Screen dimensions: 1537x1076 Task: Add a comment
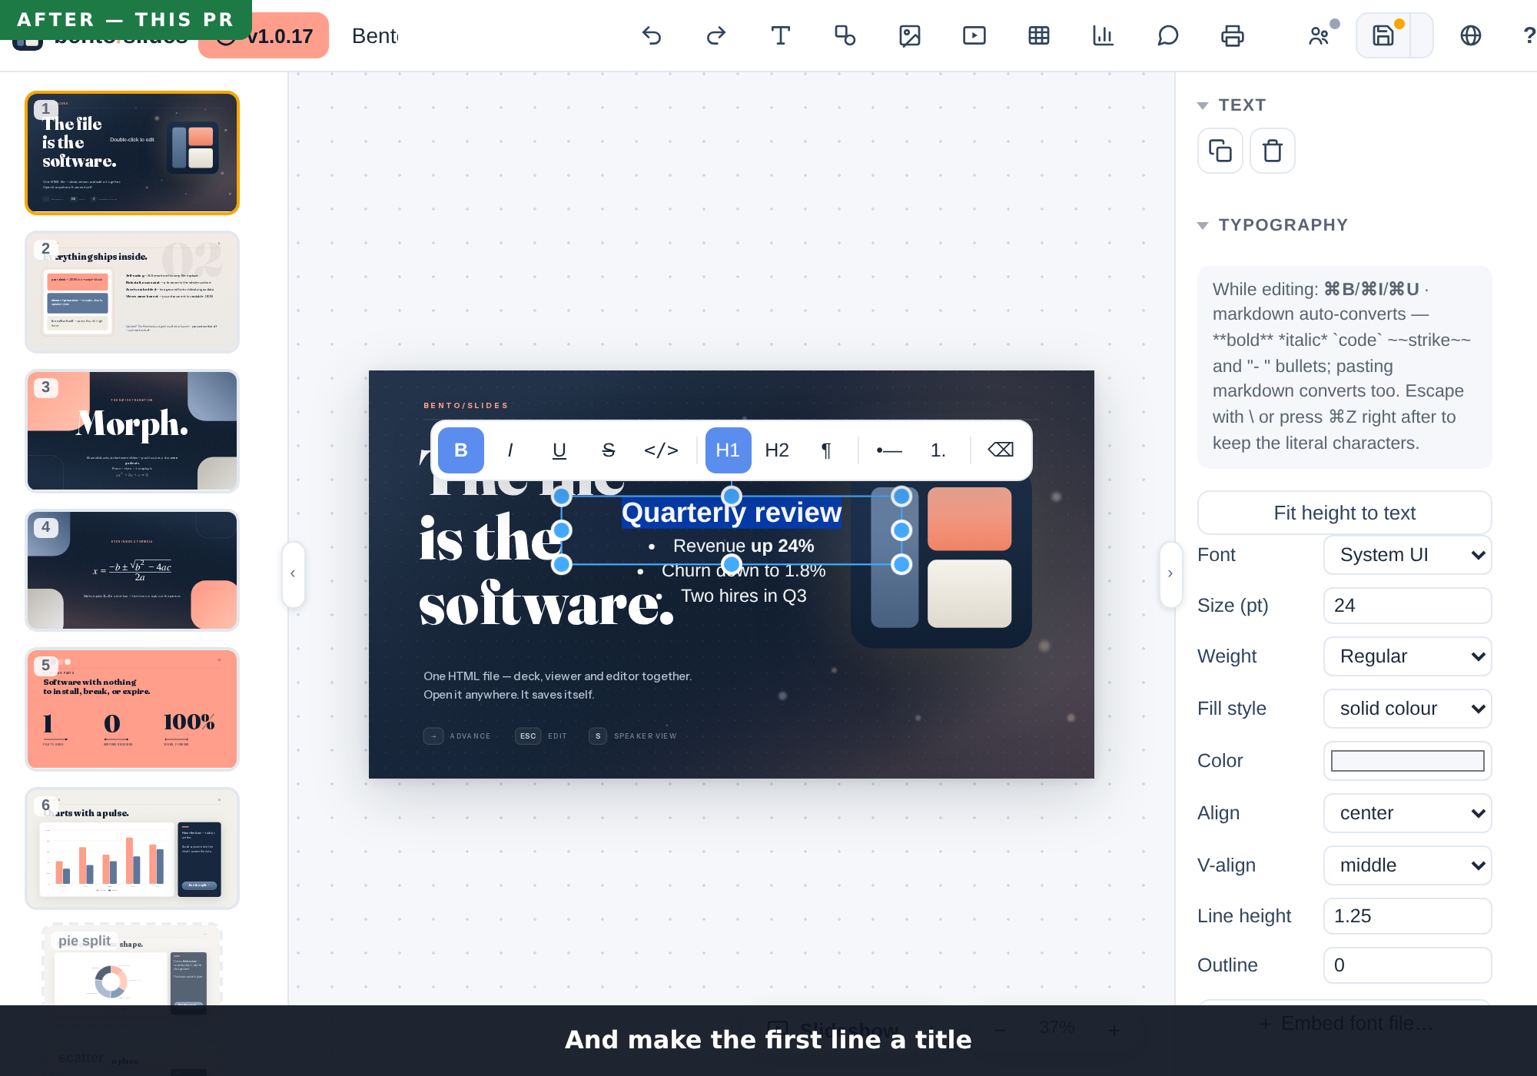pyautogui.click(x=1168, y=36)
